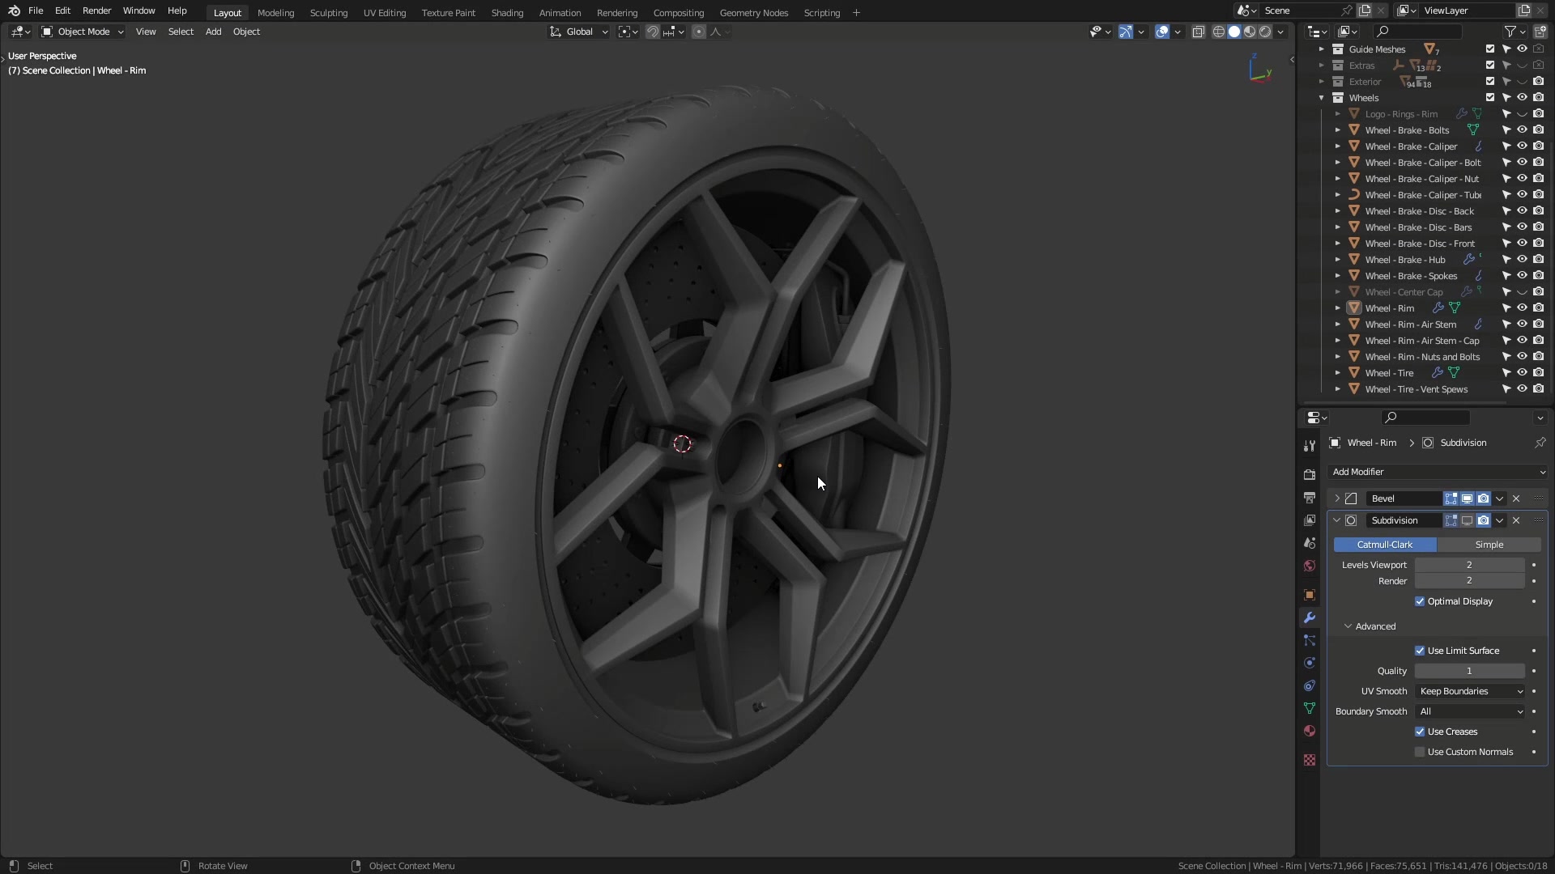1555x874 pixels.
Task: Uncheck the Exterior collection exclude checkbox
Action: [x=1490, y=81]
